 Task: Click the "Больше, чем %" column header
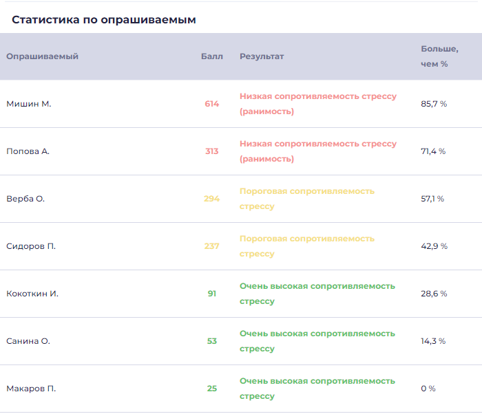(x=439, y=56)
